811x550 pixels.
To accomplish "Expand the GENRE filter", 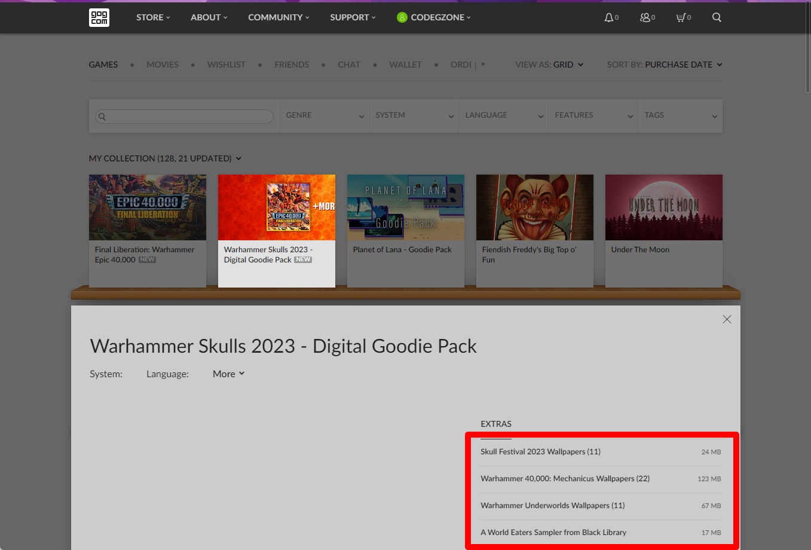I will [325, 115].
